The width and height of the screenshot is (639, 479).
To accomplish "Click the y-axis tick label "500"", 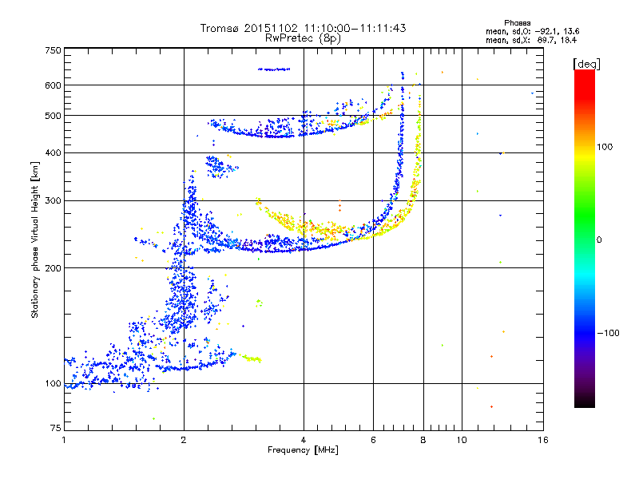I will pyautogui.click(x=53, y=116).
